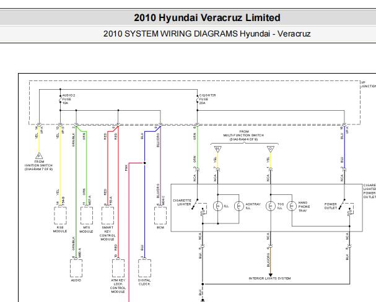
Task: Click the 'AUDIO' label under connector
Action: [76, 280]
